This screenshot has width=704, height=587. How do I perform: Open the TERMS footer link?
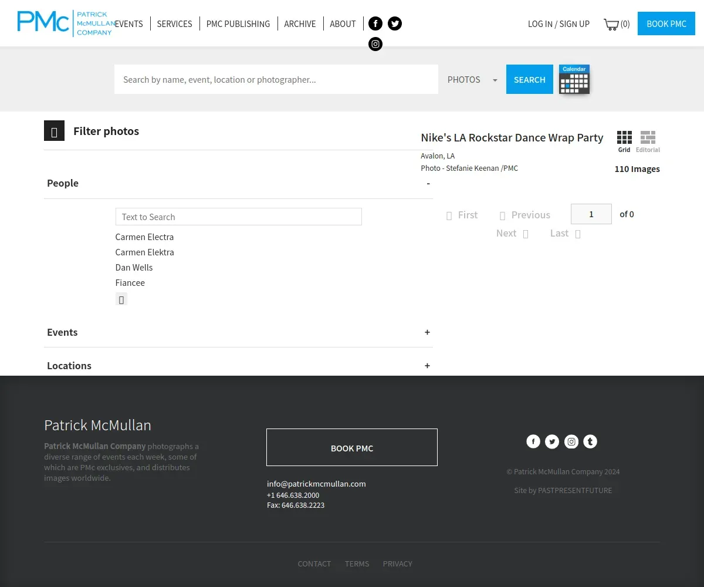[x=357, y=564]
